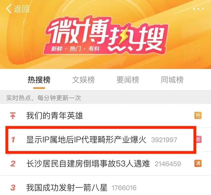
Task: Click rank number 1 icon
Action: pos(13,140)
